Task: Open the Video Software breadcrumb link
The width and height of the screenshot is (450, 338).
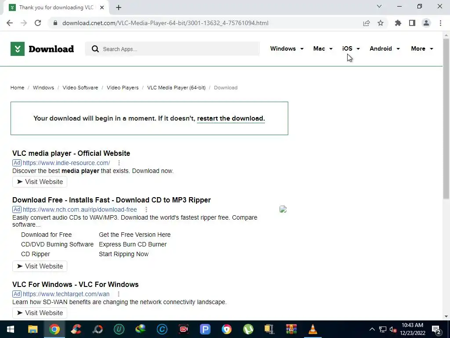Action: coord(80,88)
